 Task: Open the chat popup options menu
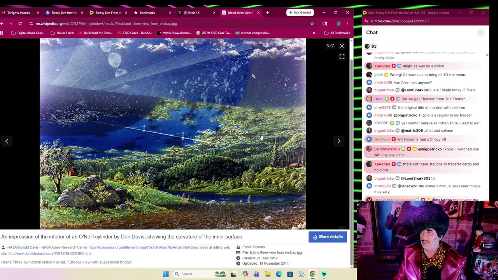[481, 33]
